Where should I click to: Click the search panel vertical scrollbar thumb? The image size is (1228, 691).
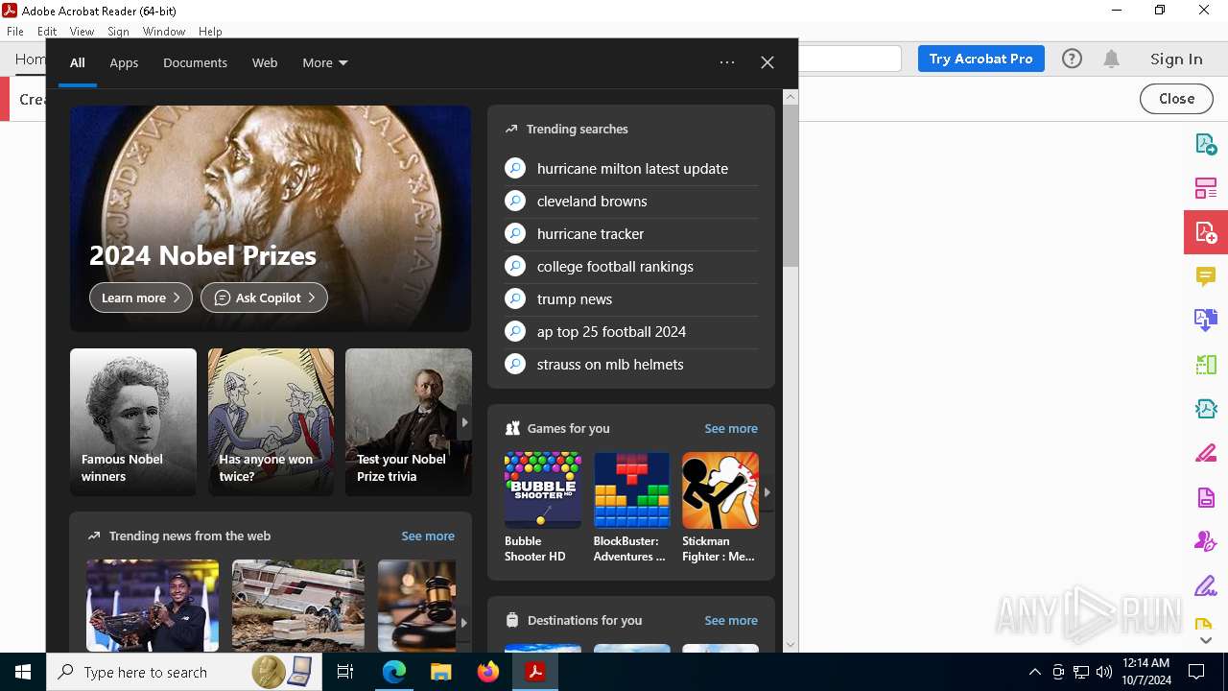tap(791, 186)
